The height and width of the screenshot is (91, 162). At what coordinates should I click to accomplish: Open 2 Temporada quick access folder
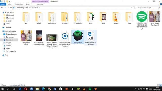9,18
